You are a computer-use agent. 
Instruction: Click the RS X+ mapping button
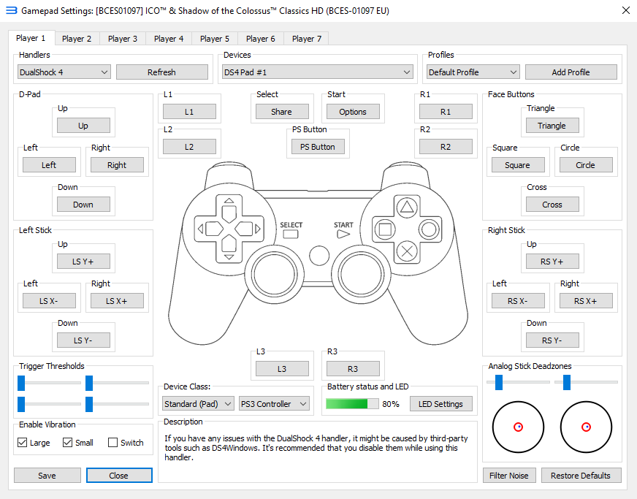coord(586,301)
